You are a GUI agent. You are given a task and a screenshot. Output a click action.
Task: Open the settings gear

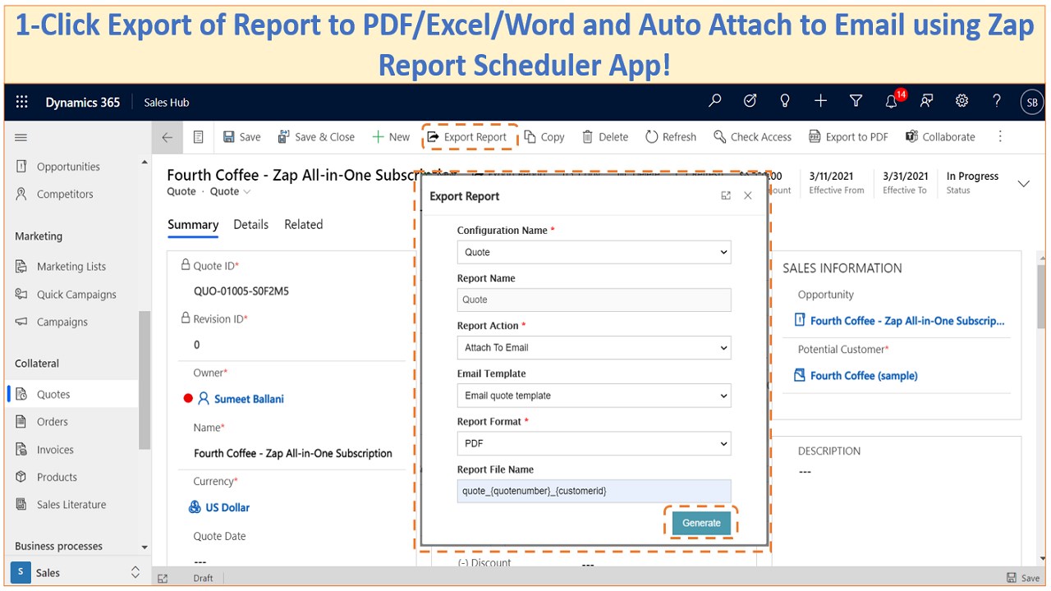point(962,101)
